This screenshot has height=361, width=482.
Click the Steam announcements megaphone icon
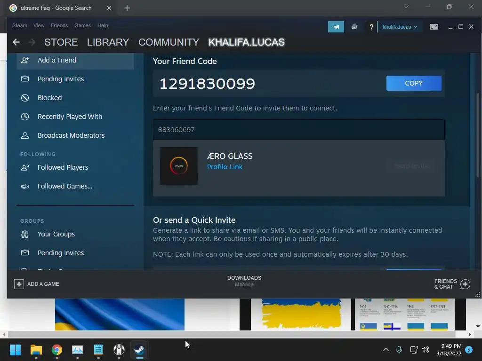(336, 27)
